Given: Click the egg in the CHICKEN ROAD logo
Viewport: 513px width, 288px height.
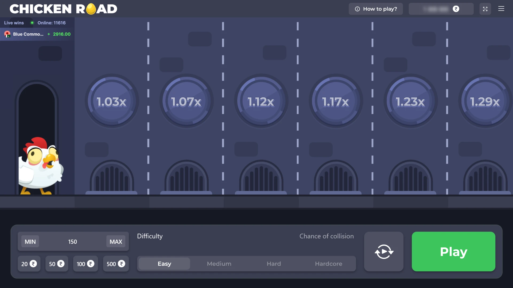Looking at the screenshot, I should pos(91,9).
